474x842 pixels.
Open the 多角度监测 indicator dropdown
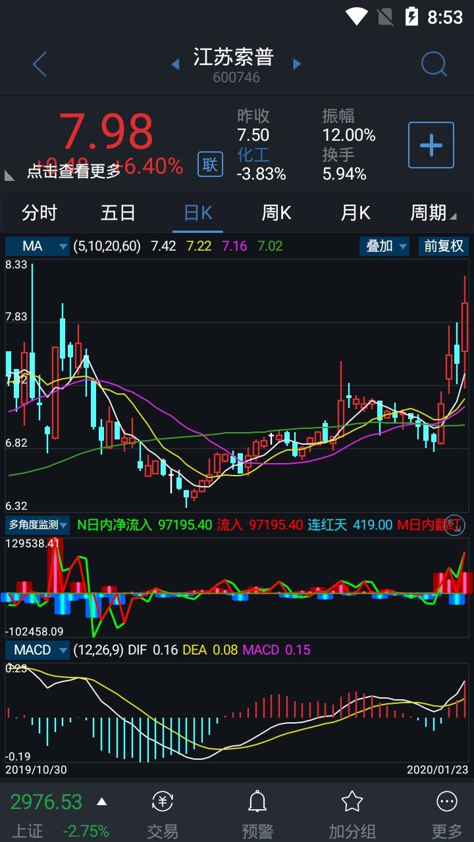tap(38, 525)
